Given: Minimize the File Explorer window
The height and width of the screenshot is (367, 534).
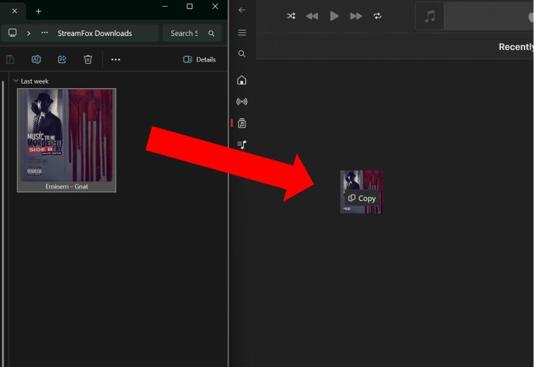Looking at the screenshot, I should (165, 7).
